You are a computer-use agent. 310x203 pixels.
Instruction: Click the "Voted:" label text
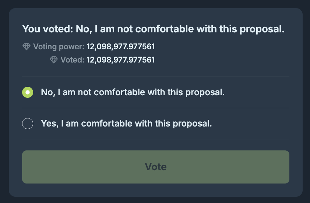click(x=72, y=60)
